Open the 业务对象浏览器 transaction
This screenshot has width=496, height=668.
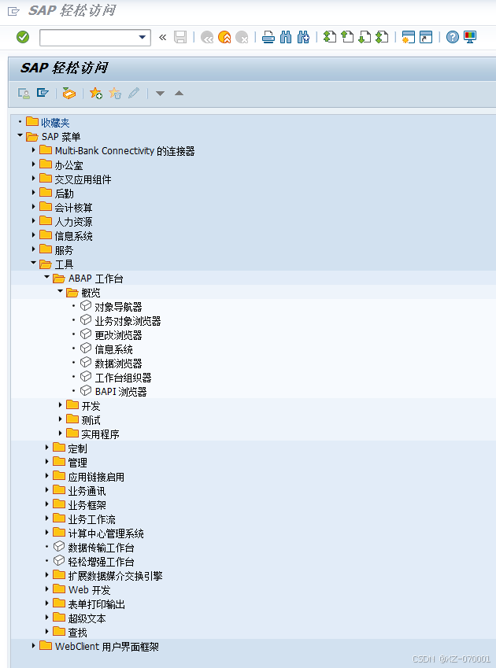coord(128,321)
